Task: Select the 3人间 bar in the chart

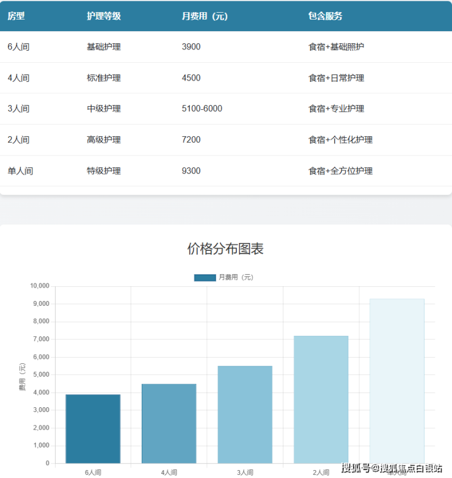Action: click(x=245, y=415)
